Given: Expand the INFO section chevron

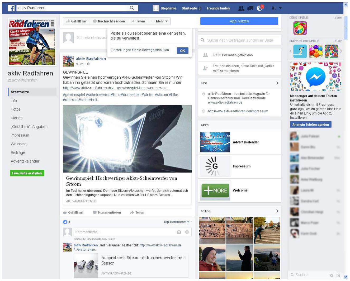Looking at the screenshot, I should point(277,83).
